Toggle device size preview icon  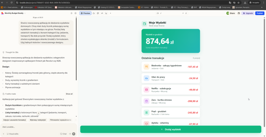pos(158,13)
